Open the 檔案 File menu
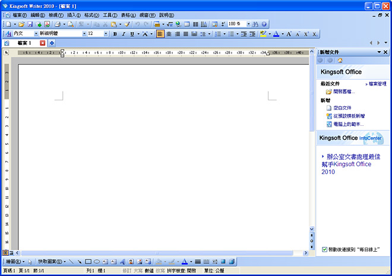Image resolution: width=392 pixels, height=276 pixels. [x=20, y=15]
